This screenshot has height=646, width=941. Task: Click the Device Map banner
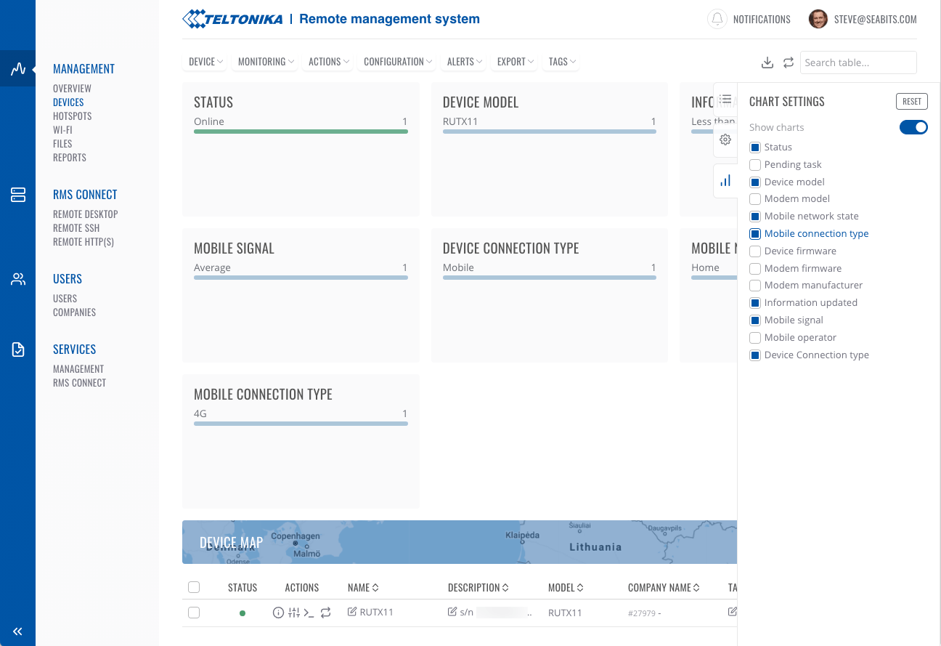(x=460, y=542)
